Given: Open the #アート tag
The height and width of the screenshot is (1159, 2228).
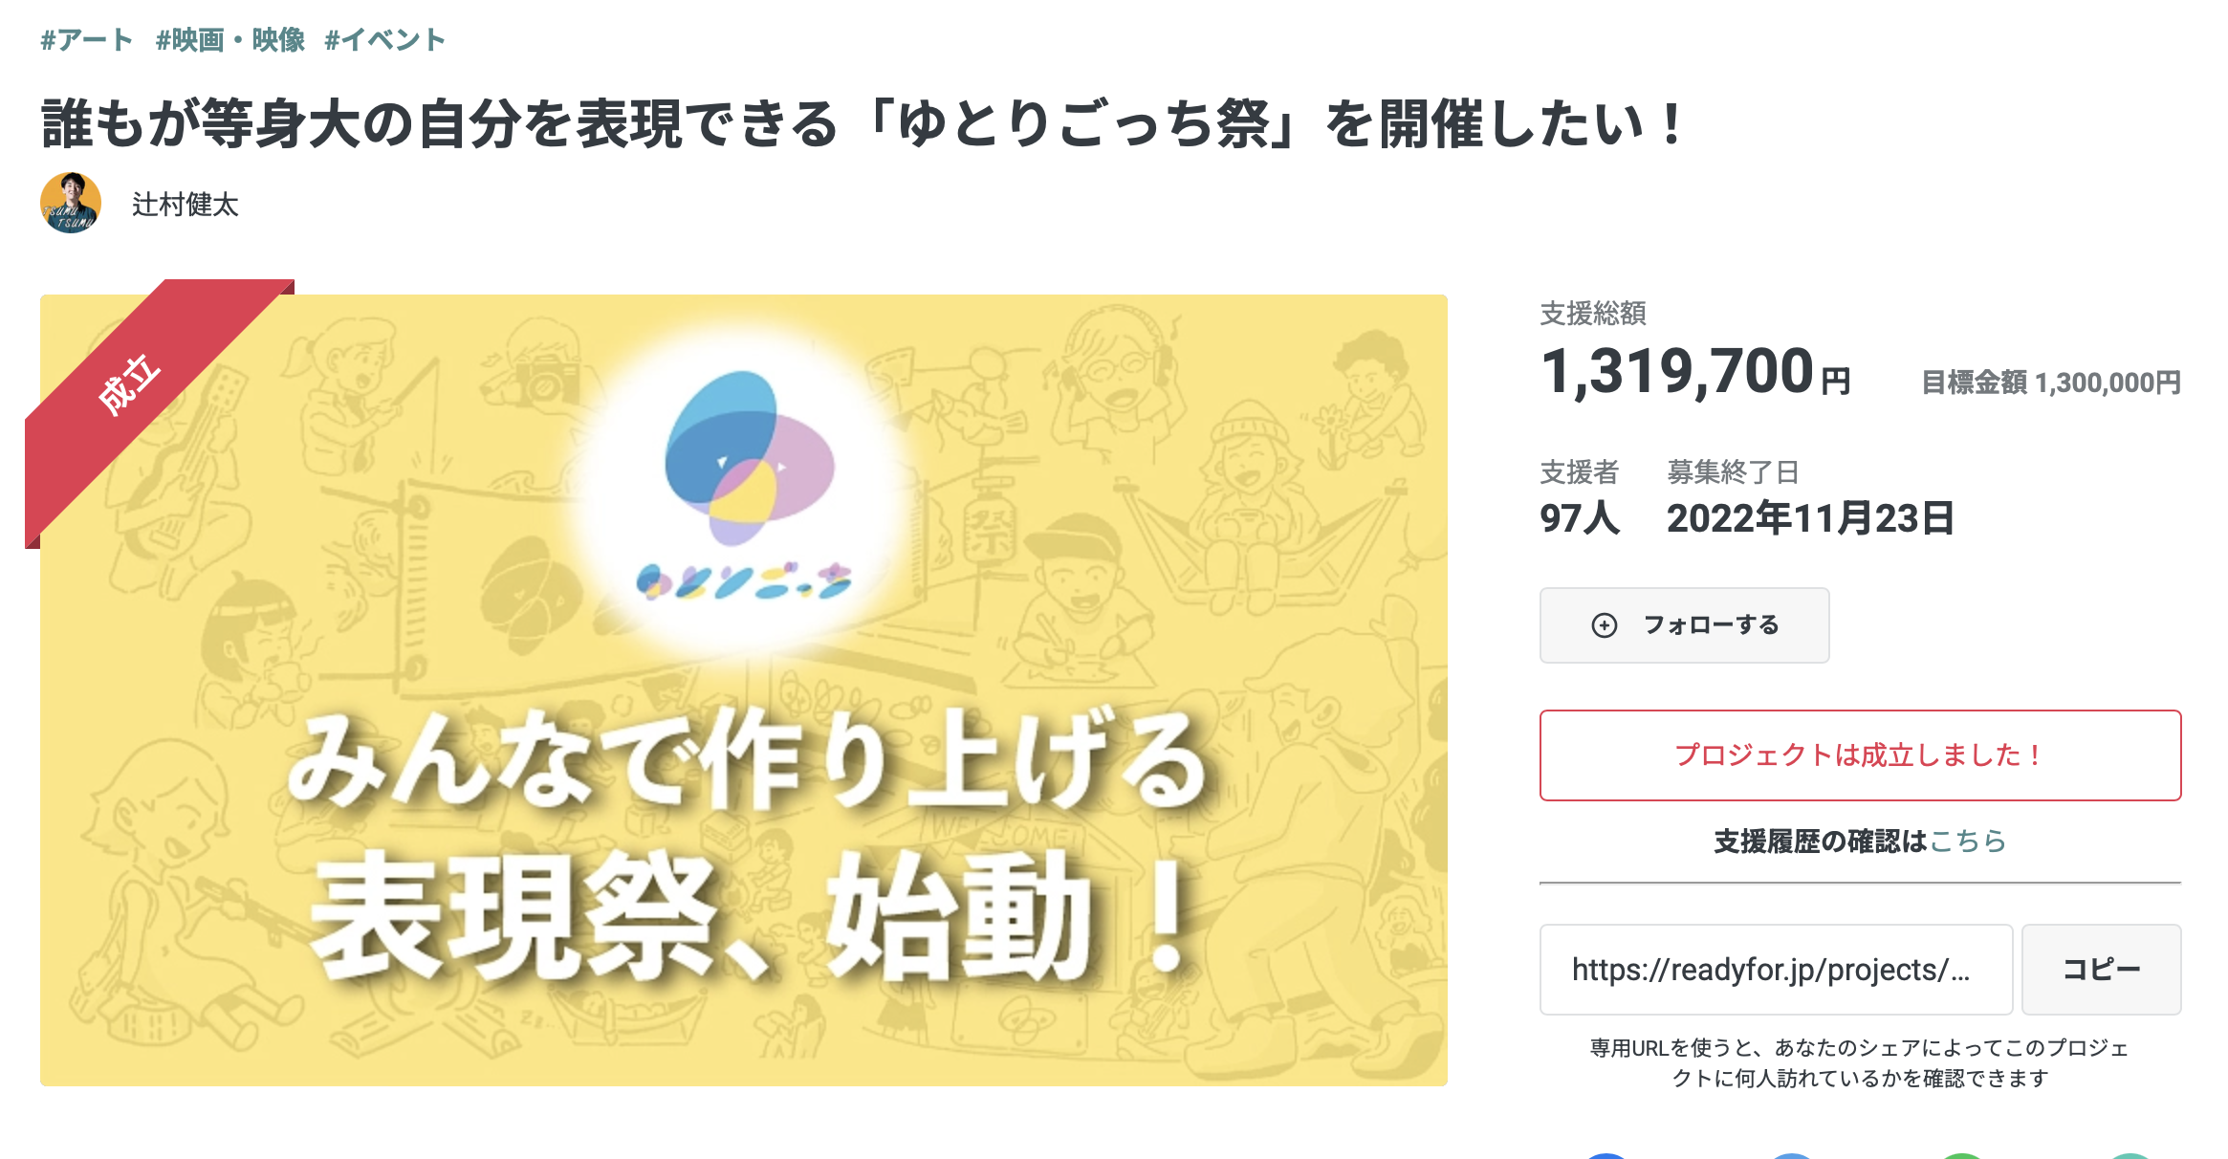Looking at the screenshot, I should 86,40.
